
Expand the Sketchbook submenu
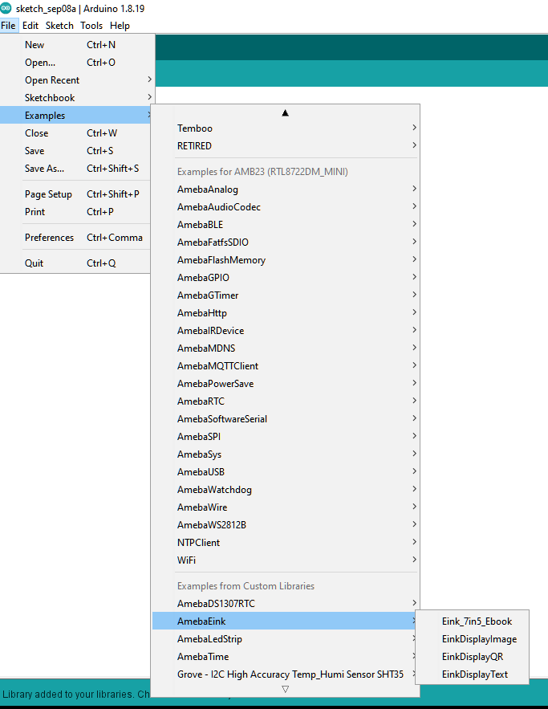pyautogui.click(x=77, y=98)
